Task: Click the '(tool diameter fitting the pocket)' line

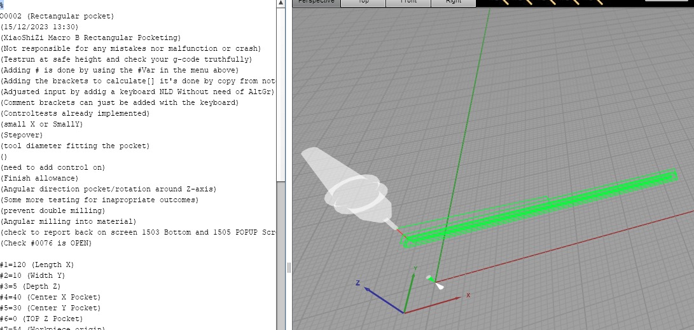Action: tap(75, 146)
